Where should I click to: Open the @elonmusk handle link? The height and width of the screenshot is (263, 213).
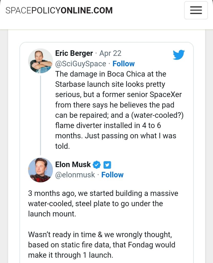75,175
